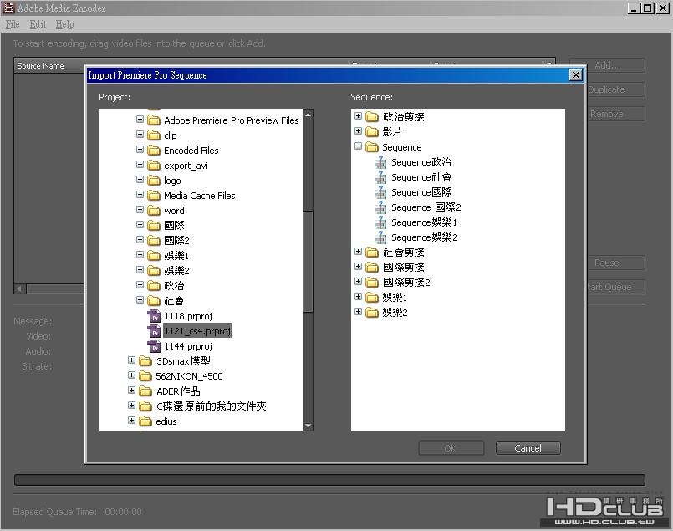Open the File menu
This screenshot has height=531, width=673.
pyautogui.click(x=13, y=24)
